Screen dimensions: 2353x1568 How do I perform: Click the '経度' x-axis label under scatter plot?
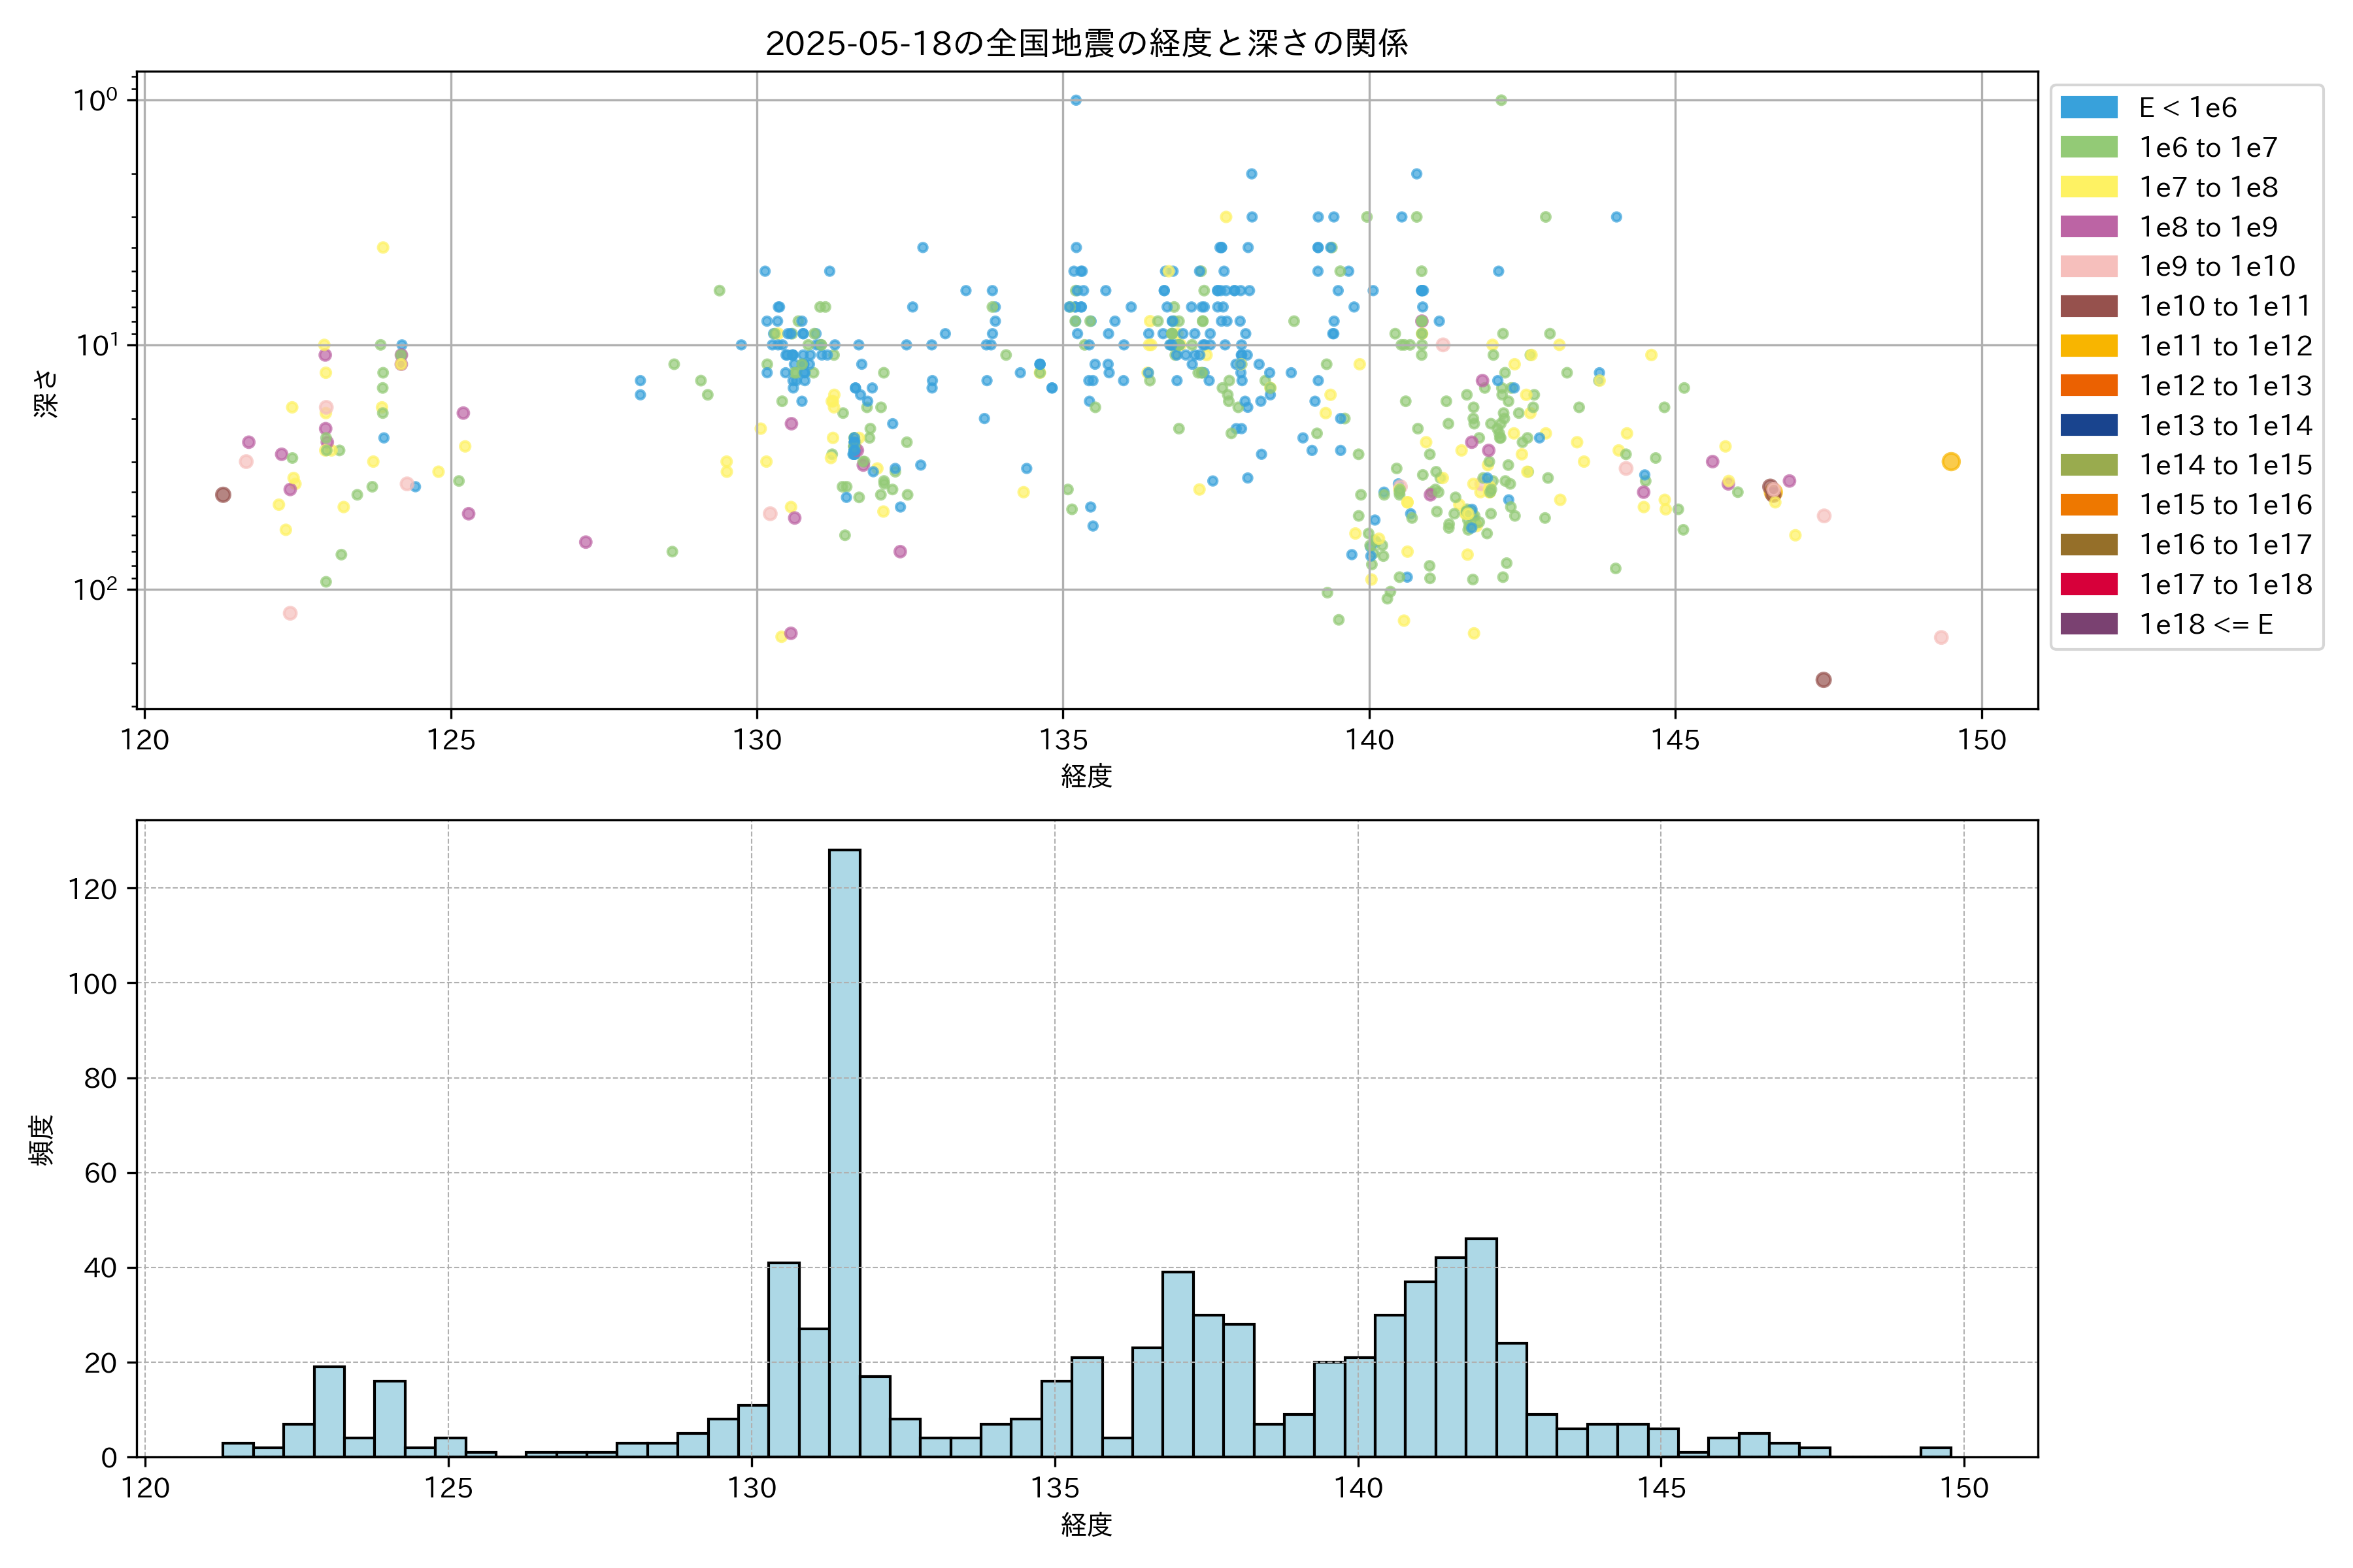[x=1086, y=776]
